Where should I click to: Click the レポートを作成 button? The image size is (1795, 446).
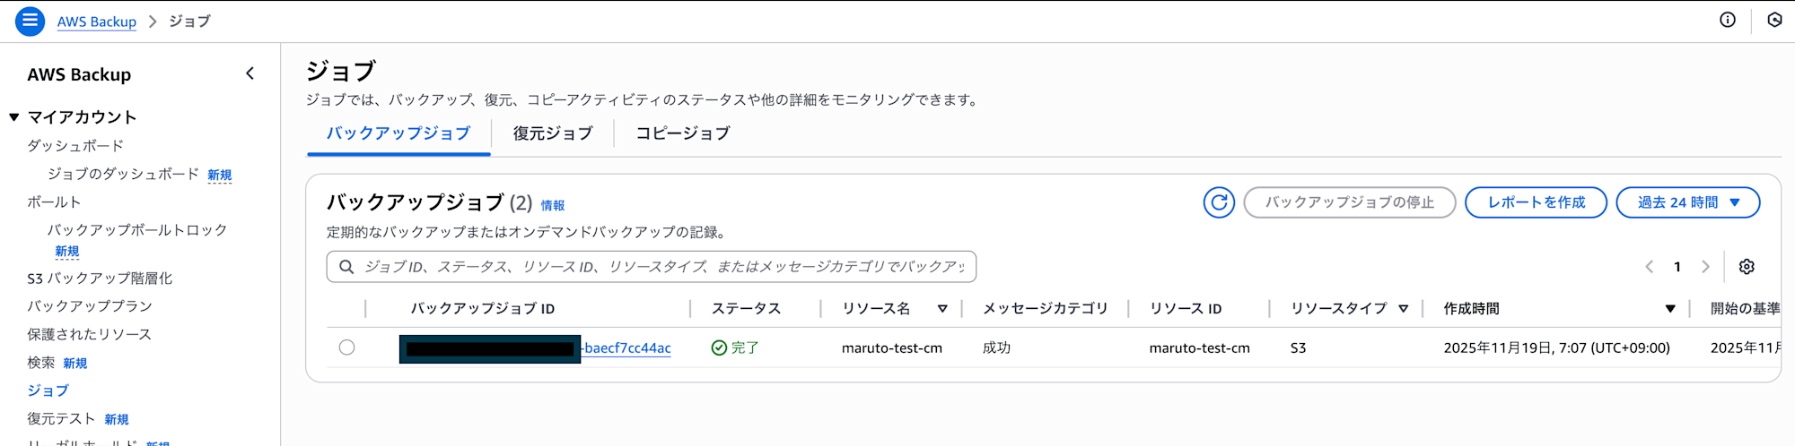pos(1537,202)
